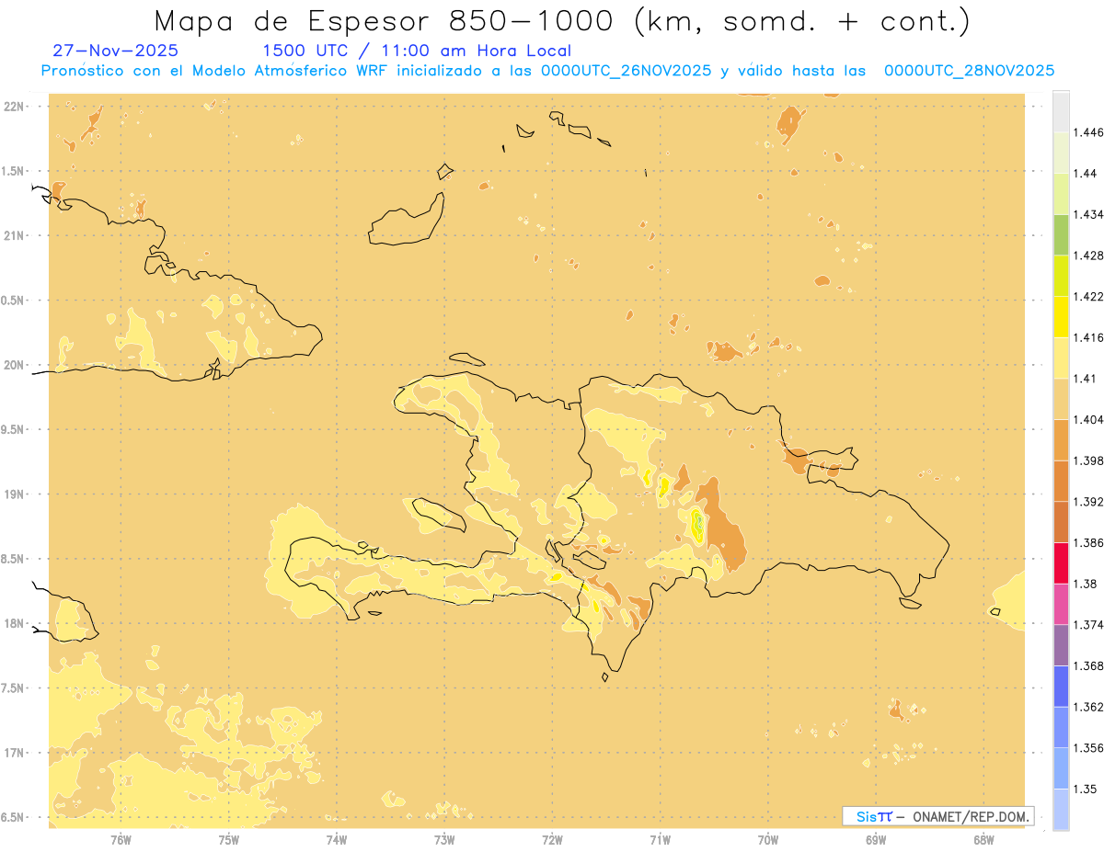Click the longitude label "68W"
This screenshot has height=852, width=1104.
983,839
